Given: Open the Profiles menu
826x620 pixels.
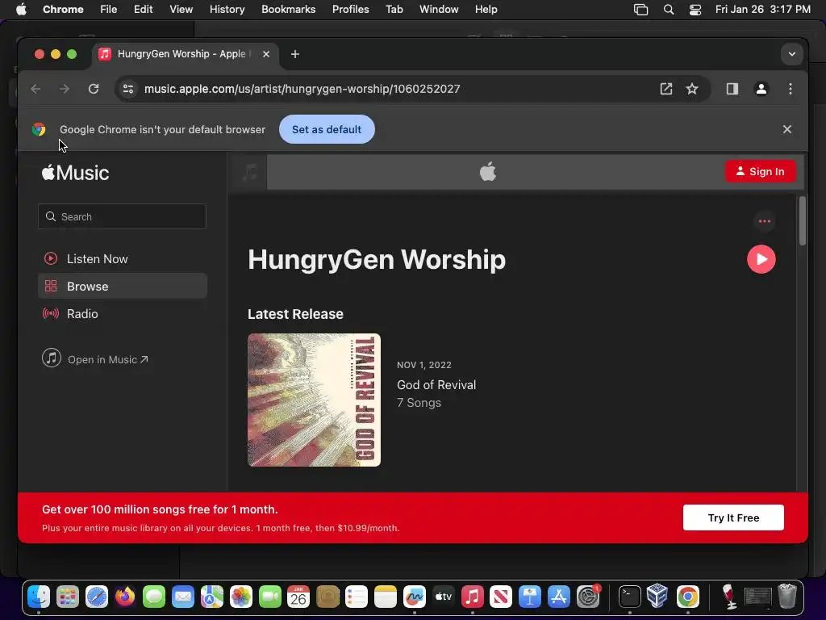Looking at the screenshot, I should coord(350,10).
